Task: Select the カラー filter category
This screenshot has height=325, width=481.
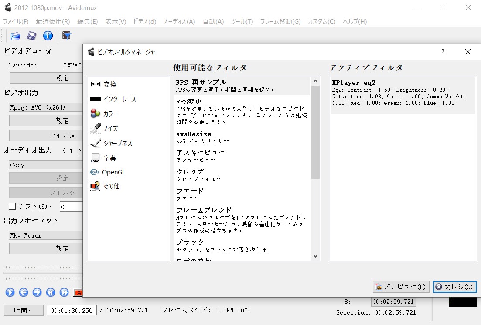Action: 109,114
